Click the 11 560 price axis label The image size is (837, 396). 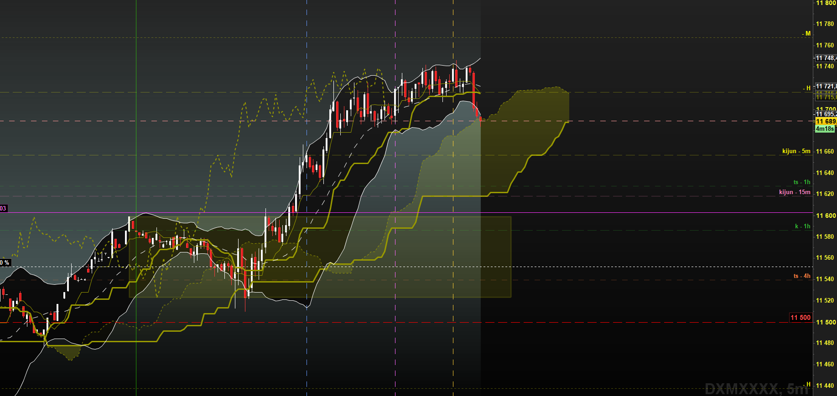pos(825,258)
